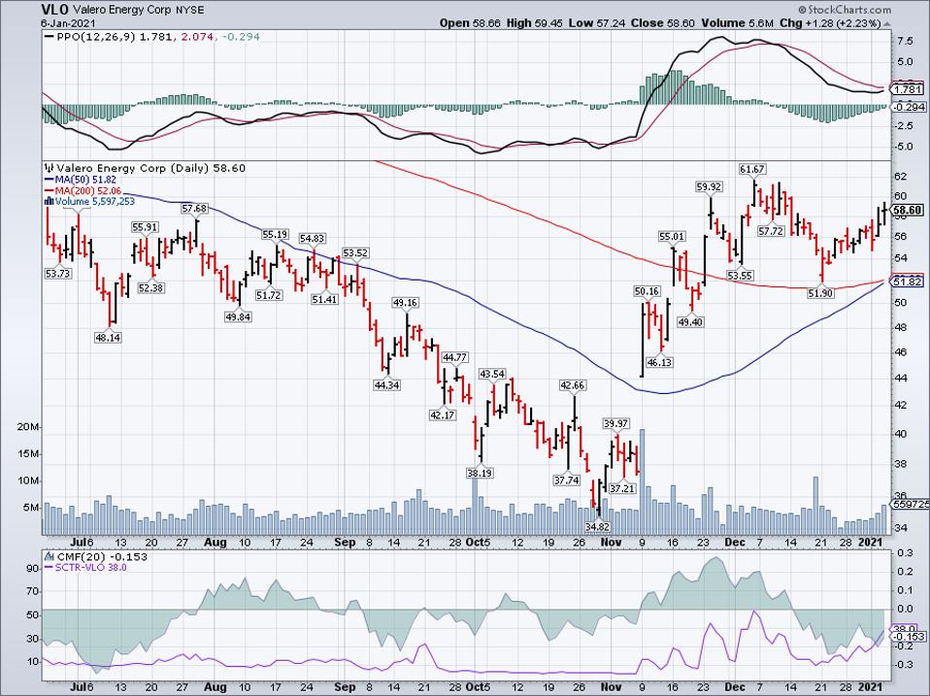Click the 51.90 trough label

point(820,293)
